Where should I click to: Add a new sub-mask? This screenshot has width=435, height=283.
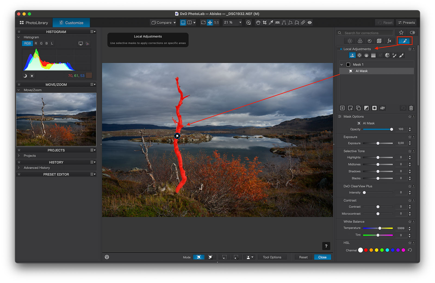(350, 108)
